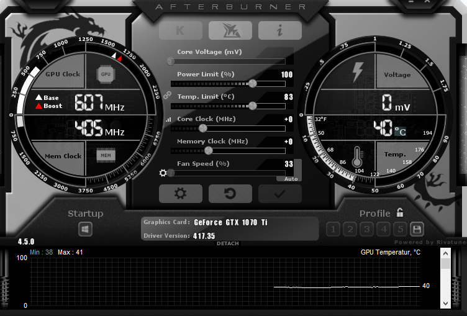This screenshot has height=316, width=467.
Task: Click the Memory Clock +0 value
Action: [289, 142]
